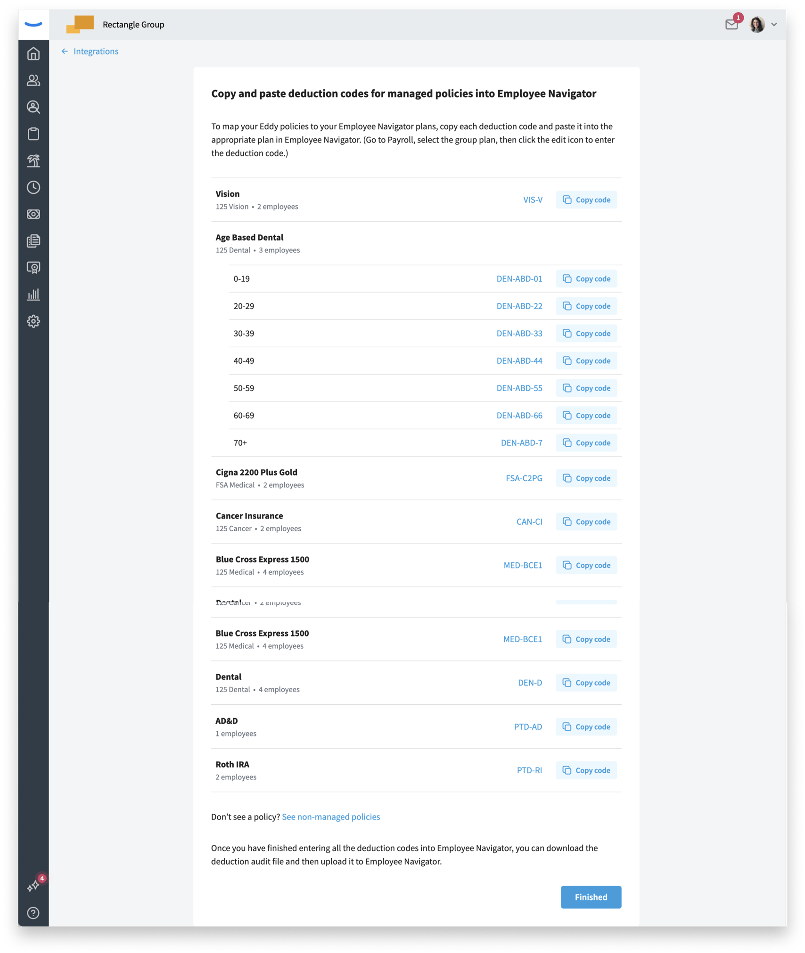805x953 pixels.
Task: Click the profile avatar photo
Action: 757,24
